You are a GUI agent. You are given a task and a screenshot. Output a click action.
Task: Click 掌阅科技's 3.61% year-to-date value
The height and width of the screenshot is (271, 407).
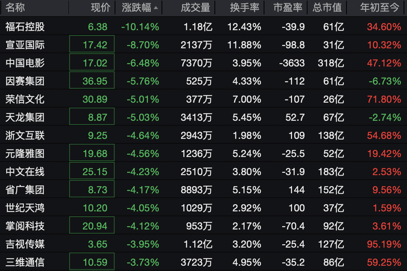coord(386,226)
